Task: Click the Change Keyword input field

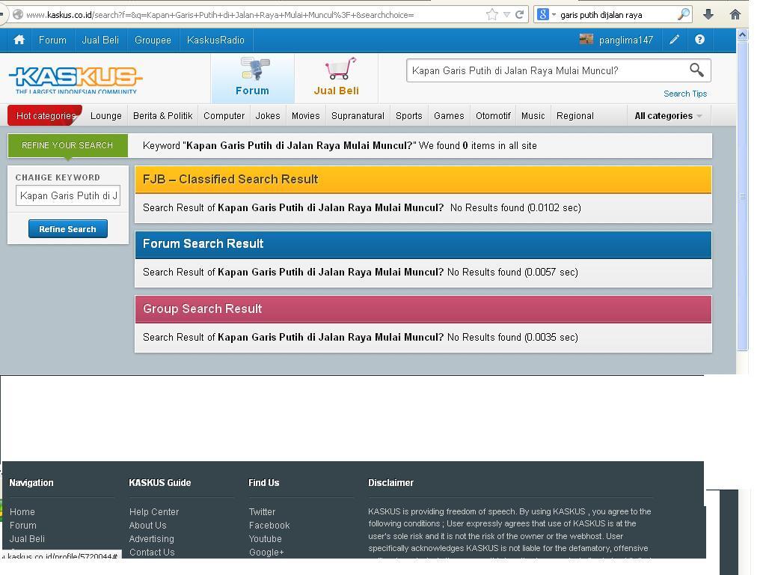Action: pos(68,196)
